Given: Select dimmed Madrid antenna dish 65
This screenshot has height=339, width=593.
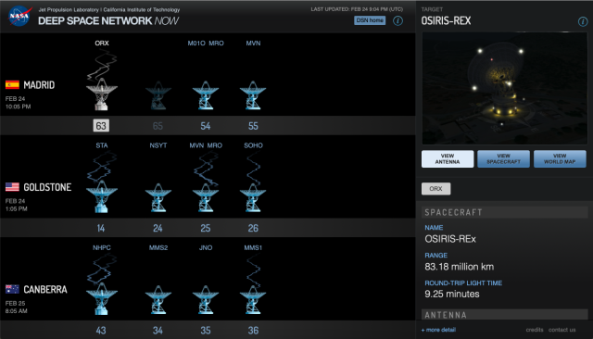Looking at the screenshot, I should [158, 95].
